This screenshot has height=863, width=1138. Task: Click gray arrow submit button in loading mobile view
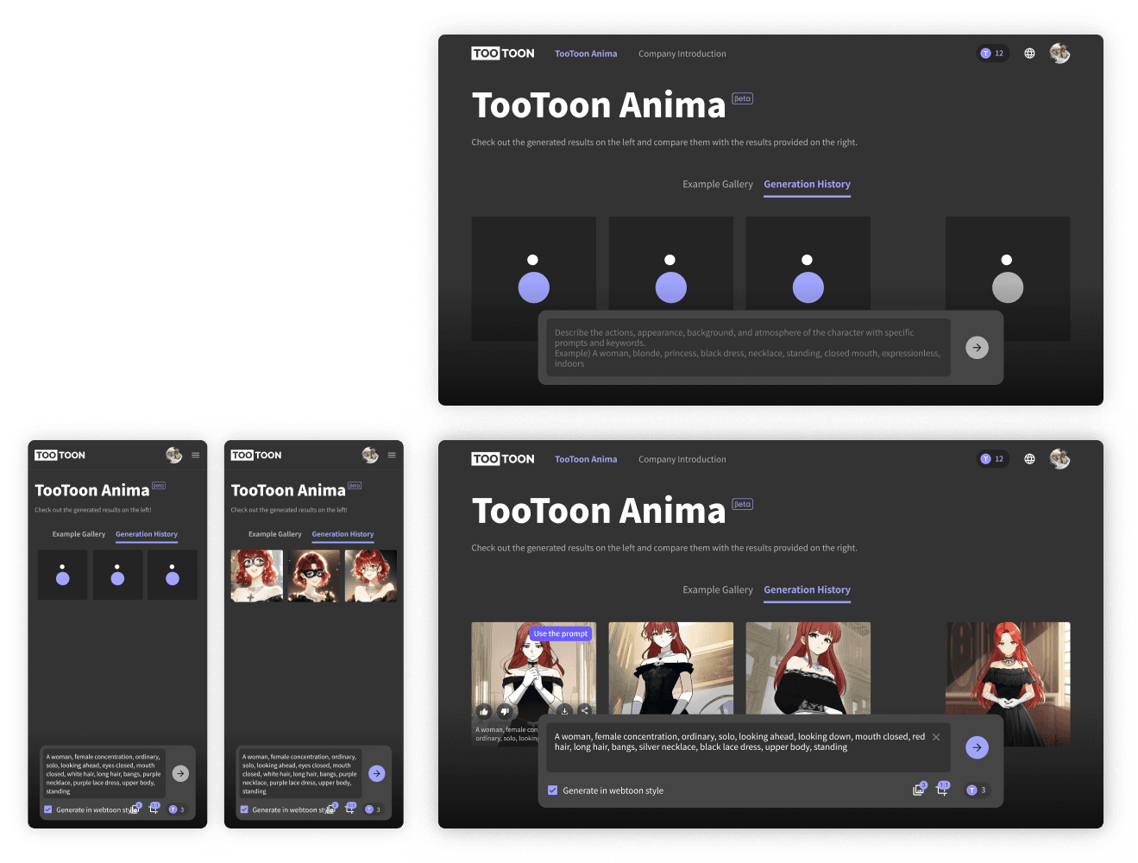click(180, 773)
